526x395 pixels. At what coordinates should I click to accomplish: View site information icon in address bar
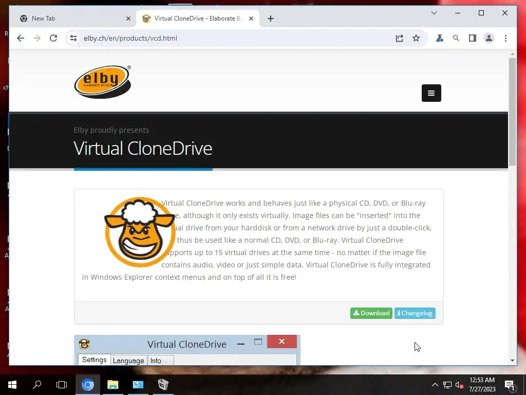(73, 38)
